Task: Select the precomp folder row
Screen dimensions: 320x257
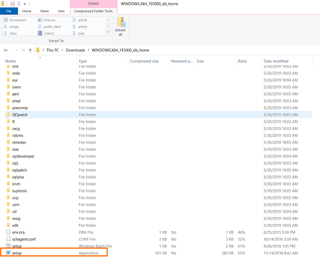Action: pos(158,108)
